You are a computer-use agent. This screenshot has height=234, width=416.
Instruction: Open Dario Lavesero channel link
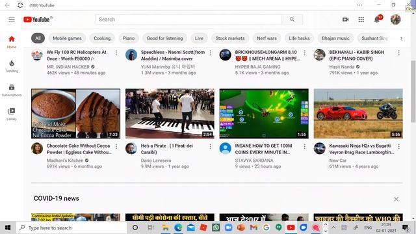tap(156, 161)
